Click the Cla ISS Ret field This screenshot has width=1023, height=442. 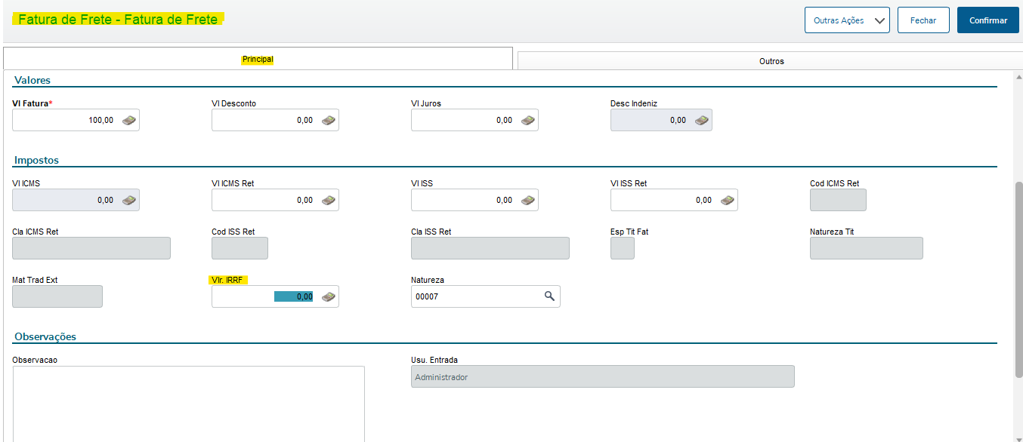tap(490, 248)
